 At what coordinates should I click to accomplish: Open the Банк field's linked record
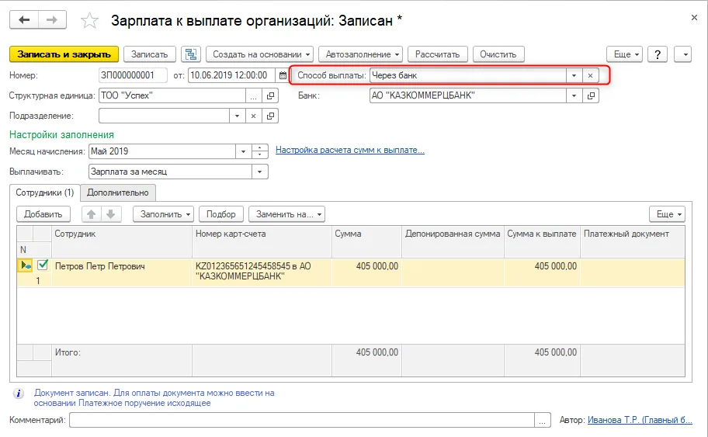pos(591,95)
